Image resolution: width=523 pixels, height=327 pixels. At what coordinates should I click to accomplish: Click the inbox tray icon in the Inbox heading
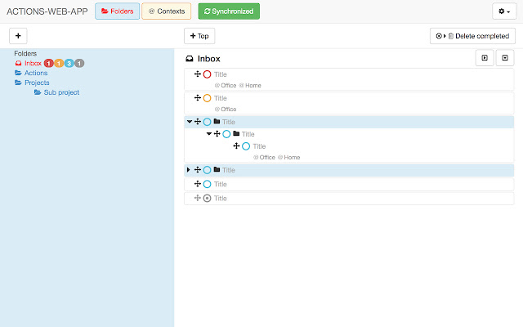190,59
